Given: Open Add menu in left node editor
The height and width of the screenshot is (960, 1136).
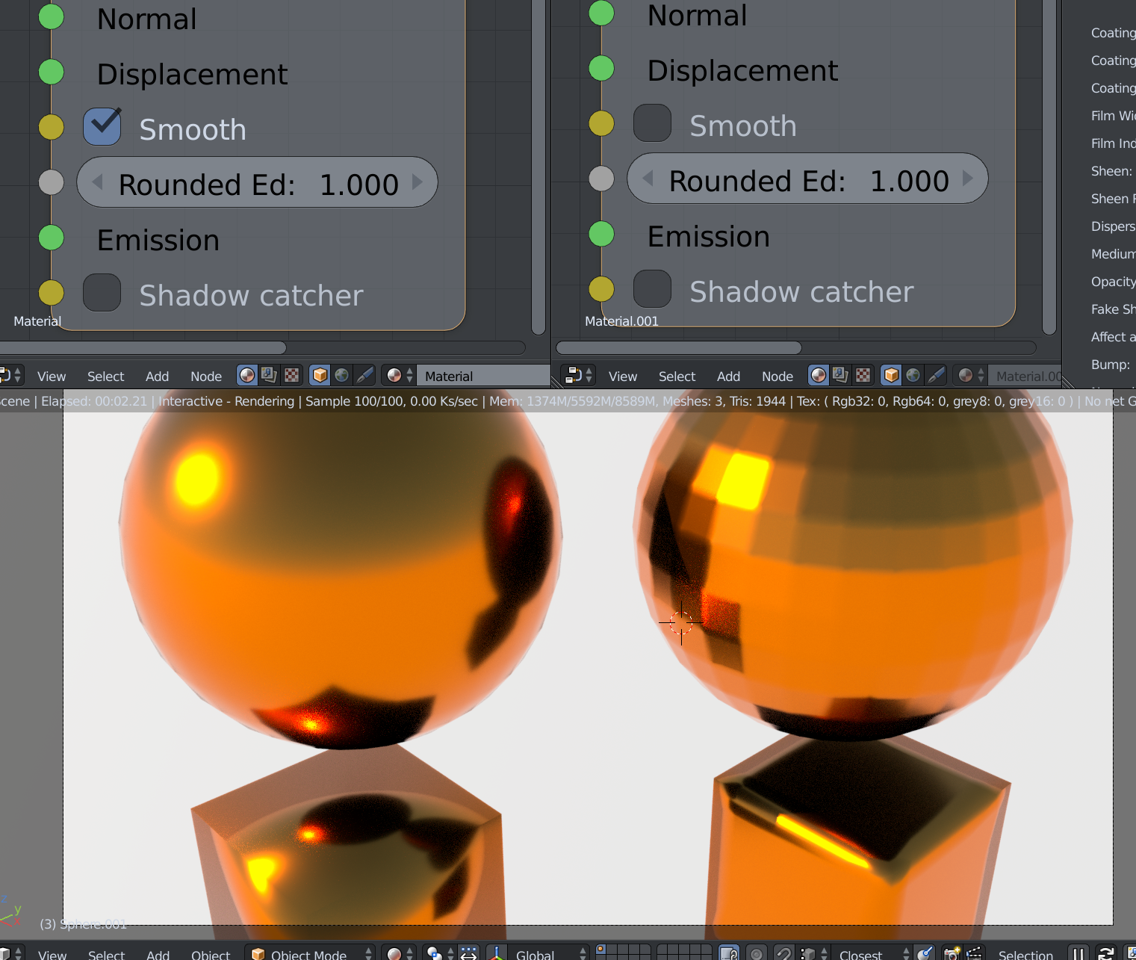Looking at the screenshot, I should coord(157,377).
